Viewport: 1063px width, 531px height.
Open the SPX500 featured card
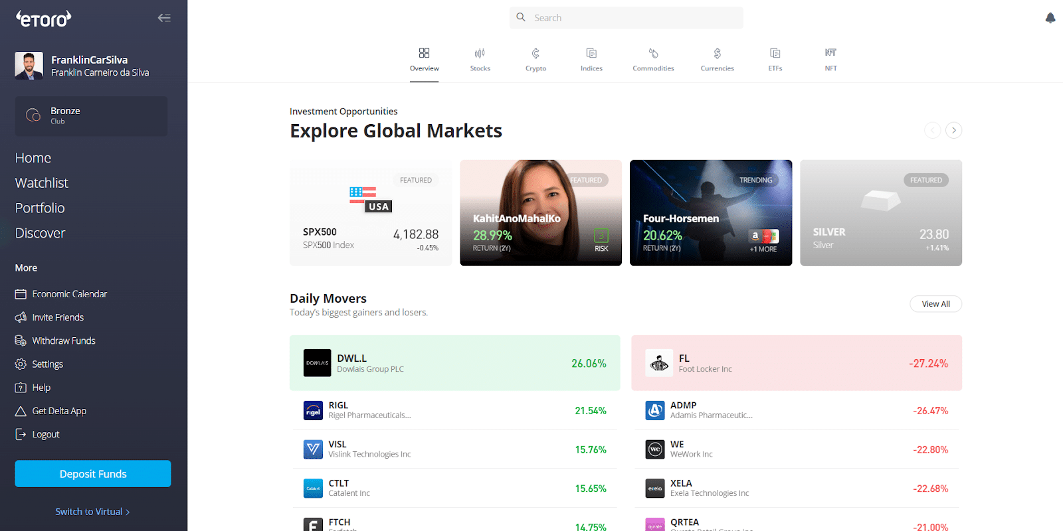pos(371,213)
